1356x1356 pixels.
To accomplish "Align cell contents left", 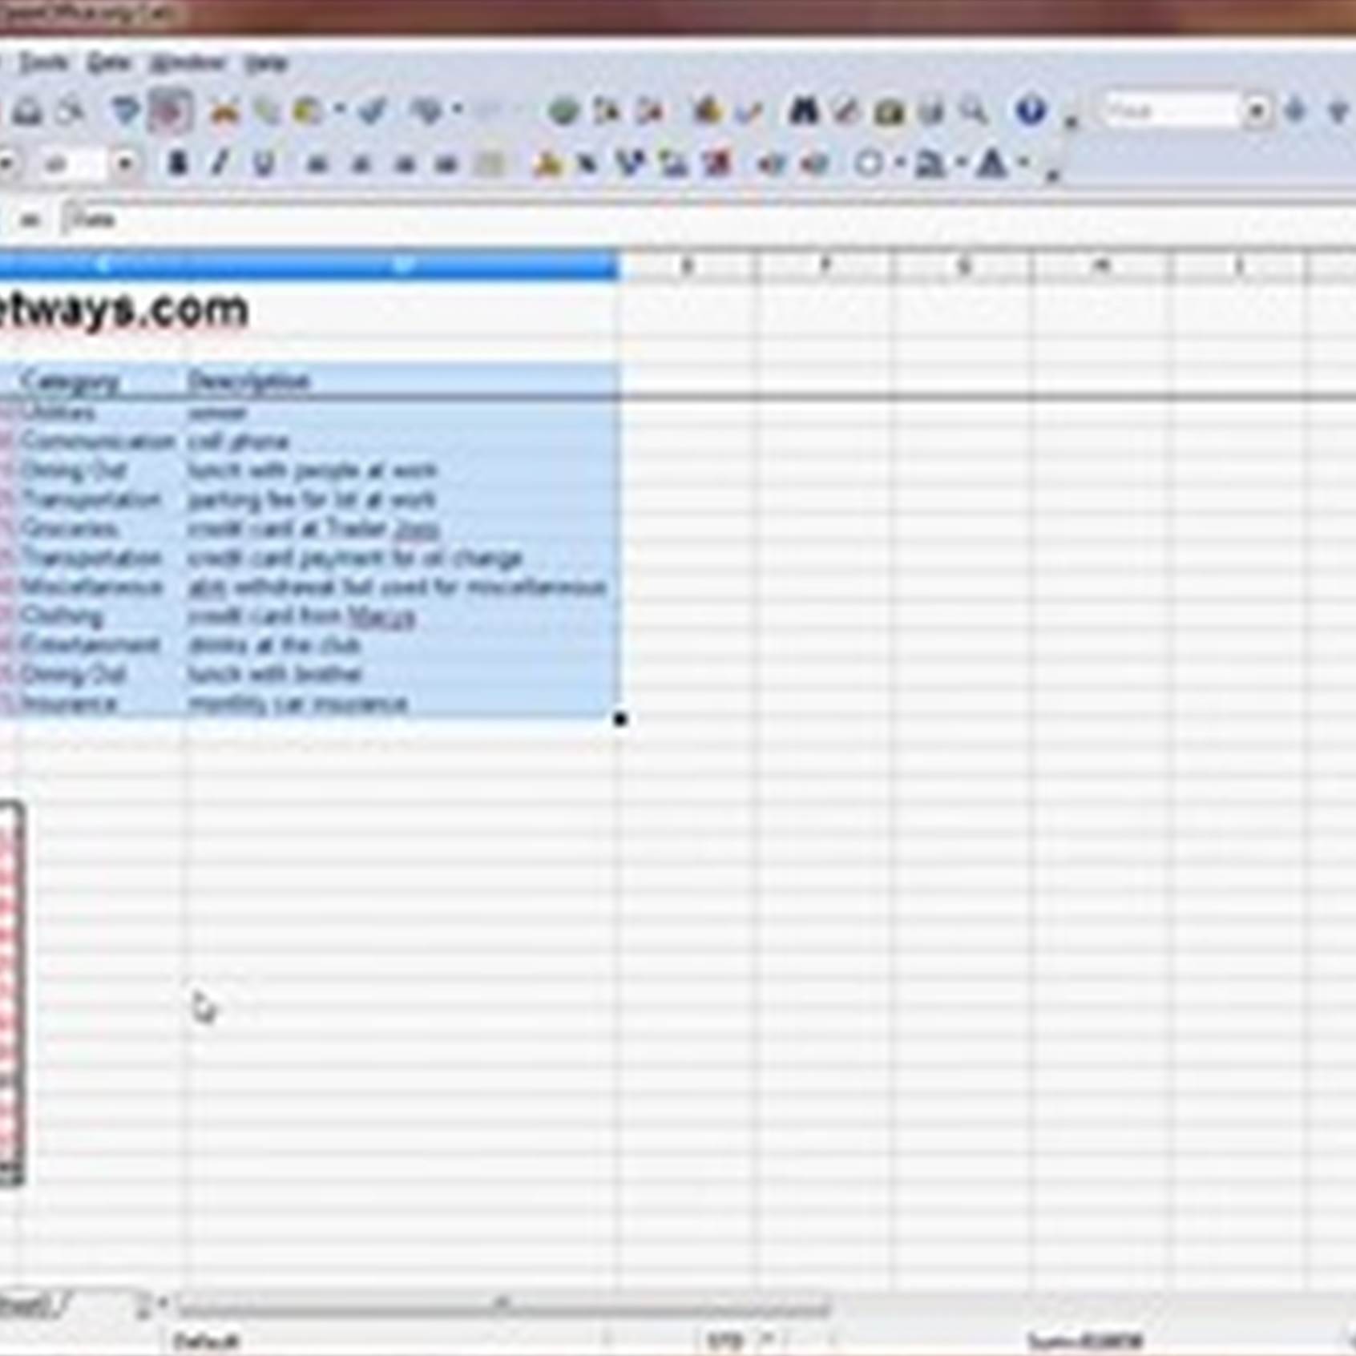I will point(317,164).
